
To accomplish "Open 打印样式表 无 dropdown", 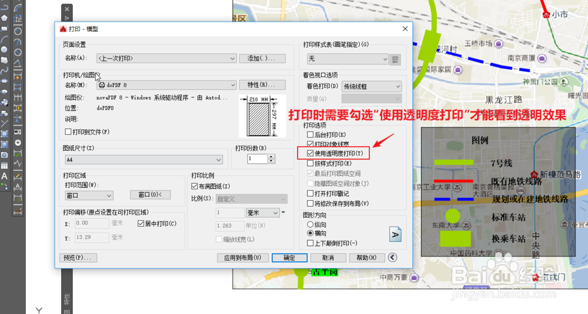I will [x=348, y=59].
